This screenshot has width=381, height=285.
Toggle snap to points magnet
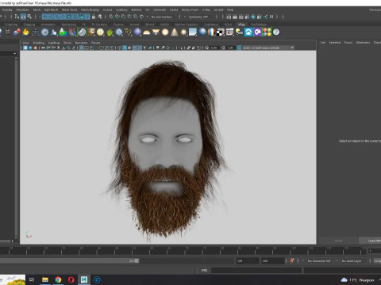point(124,17)
